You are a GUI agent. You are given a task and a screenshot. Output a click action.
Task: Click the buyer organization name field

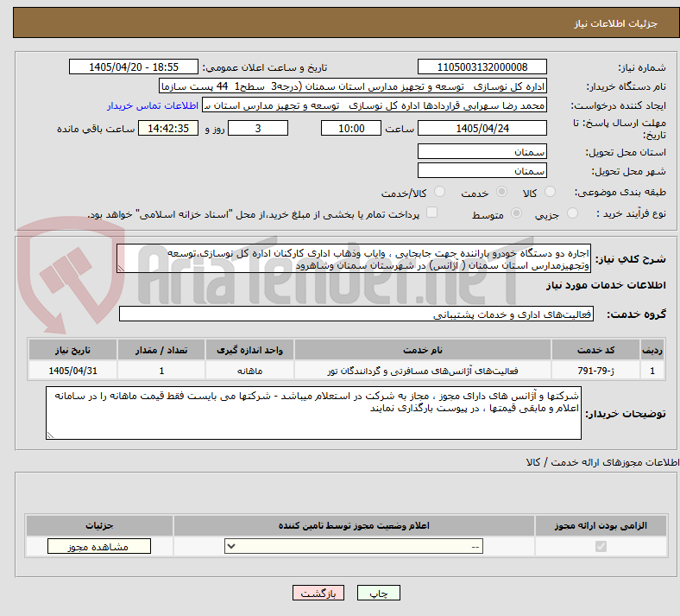pos(353,86)
